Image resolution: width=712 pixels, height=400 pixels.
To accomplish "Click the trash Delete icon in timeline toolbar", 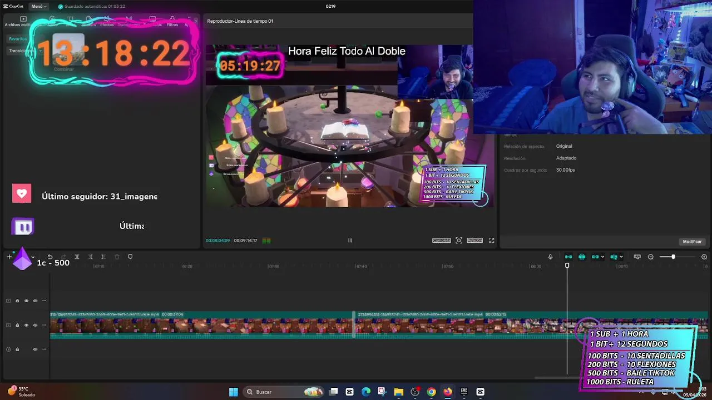I will tap(117, 257).
